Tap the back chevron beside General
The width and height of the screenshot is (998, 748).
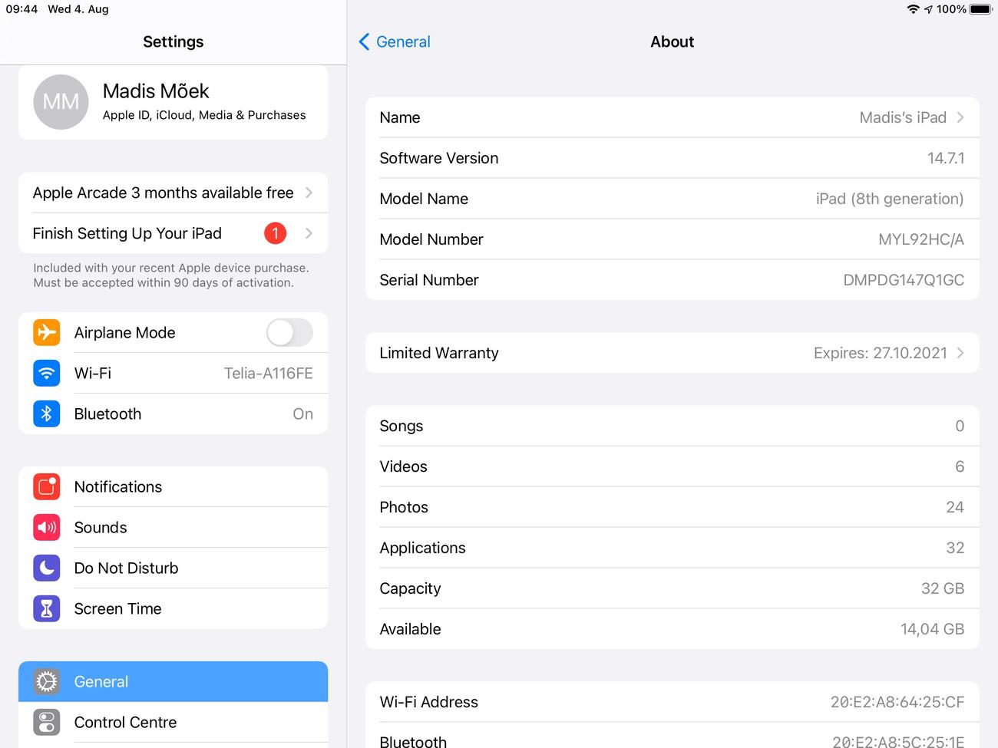[364, 41]
